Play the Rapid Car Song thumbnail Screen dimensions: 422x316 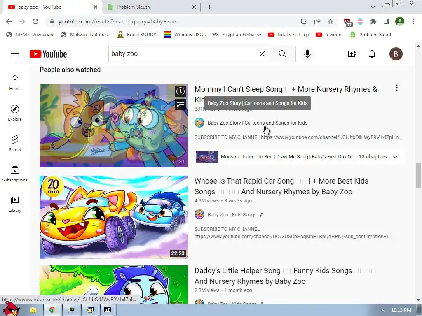pos(114,217)
